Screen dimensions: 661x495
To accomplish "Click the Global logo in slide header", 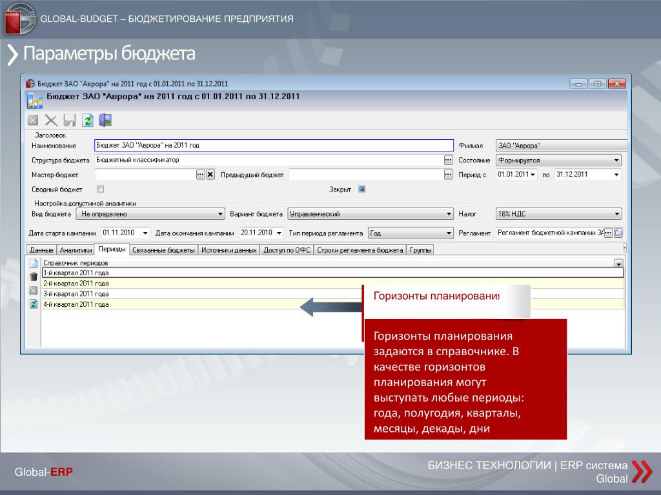I will coord(19,19).
